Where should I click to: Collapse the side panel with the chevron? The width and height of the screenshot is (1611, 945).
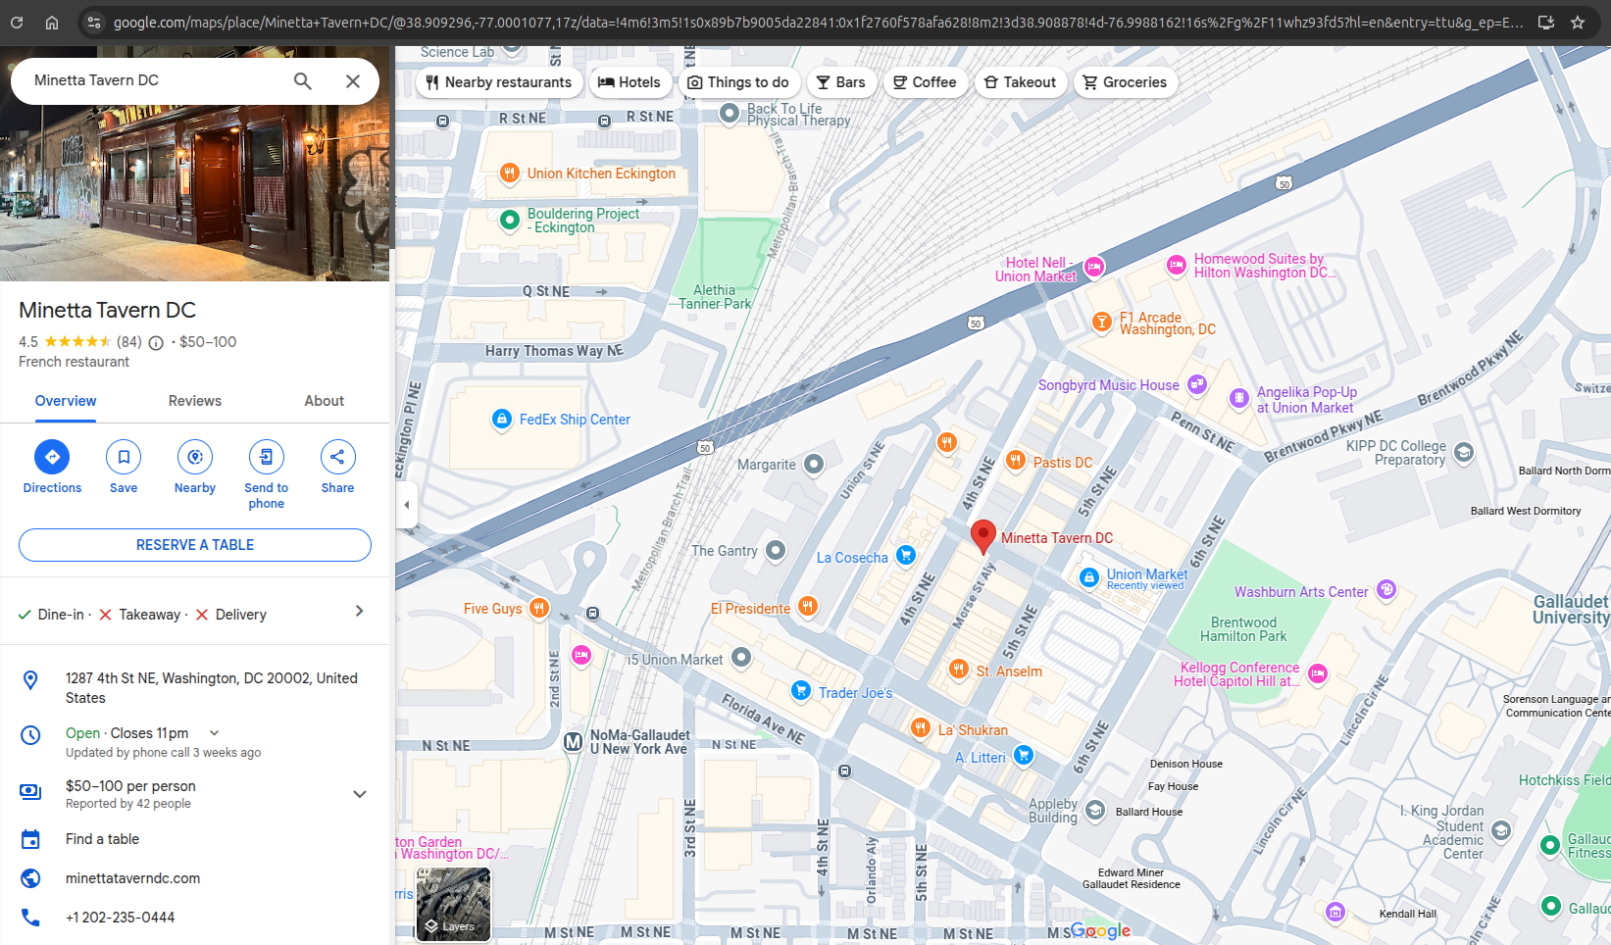point(407,505)
